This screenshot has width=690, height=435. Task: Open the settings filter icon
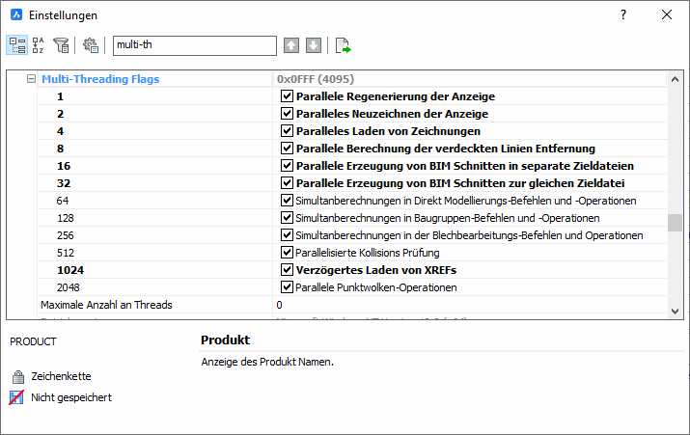click(61, 45)
